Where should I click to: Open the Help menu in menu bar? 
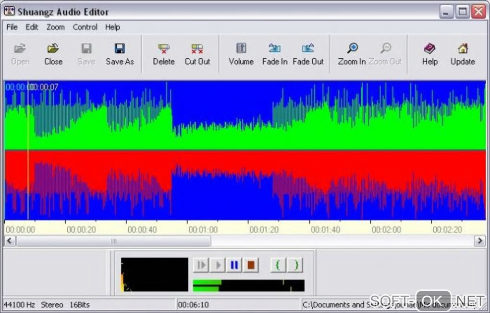click(112, 27)
